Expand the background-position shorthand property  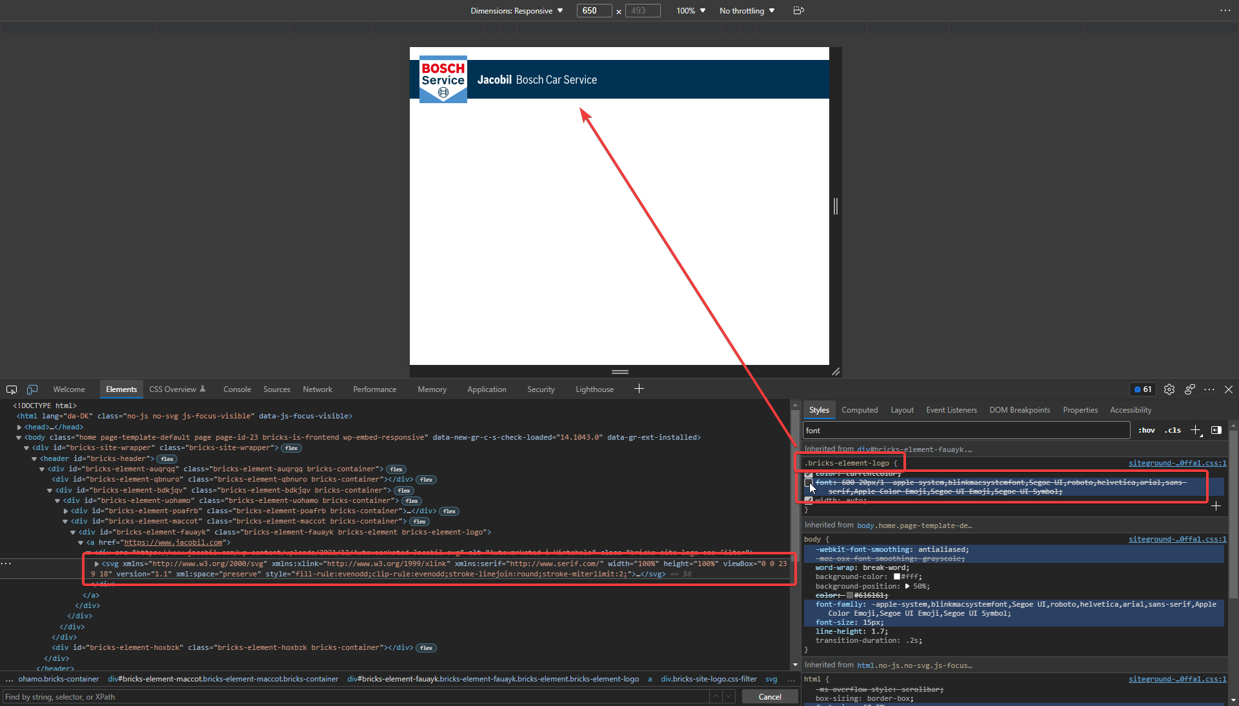[907, 586]
